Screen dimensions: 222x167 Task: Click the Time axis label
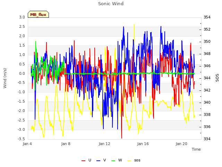tap(196, 149)
